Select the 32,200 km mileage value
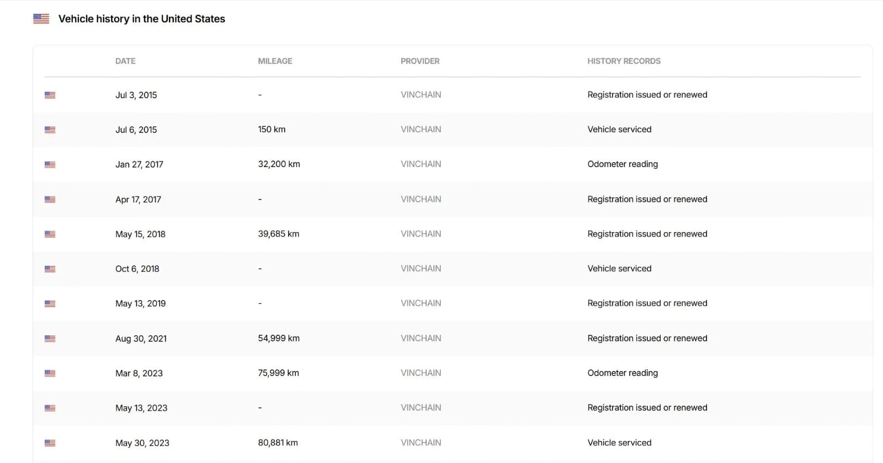 click(279, 164)
